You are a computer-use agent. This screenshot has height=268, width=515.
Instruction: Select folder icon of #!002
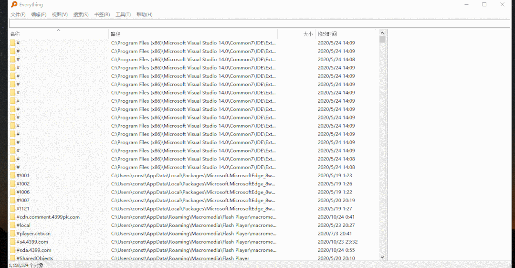[13, 184]
